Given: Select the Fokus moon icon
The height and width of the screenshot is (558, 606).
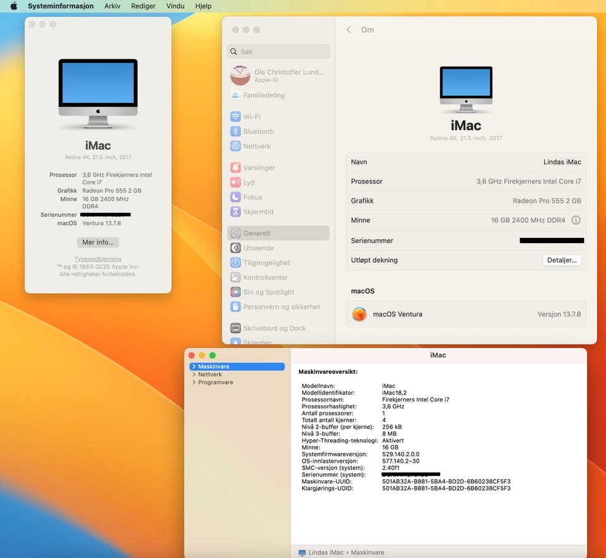Looking at the screenshot, I should point(235,197).
